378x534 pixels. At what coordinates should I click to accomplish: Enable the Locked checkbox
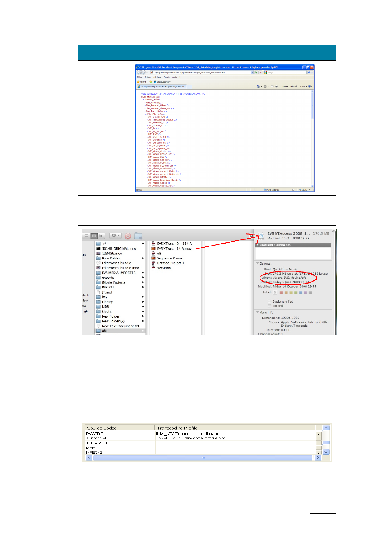[270, 306]
